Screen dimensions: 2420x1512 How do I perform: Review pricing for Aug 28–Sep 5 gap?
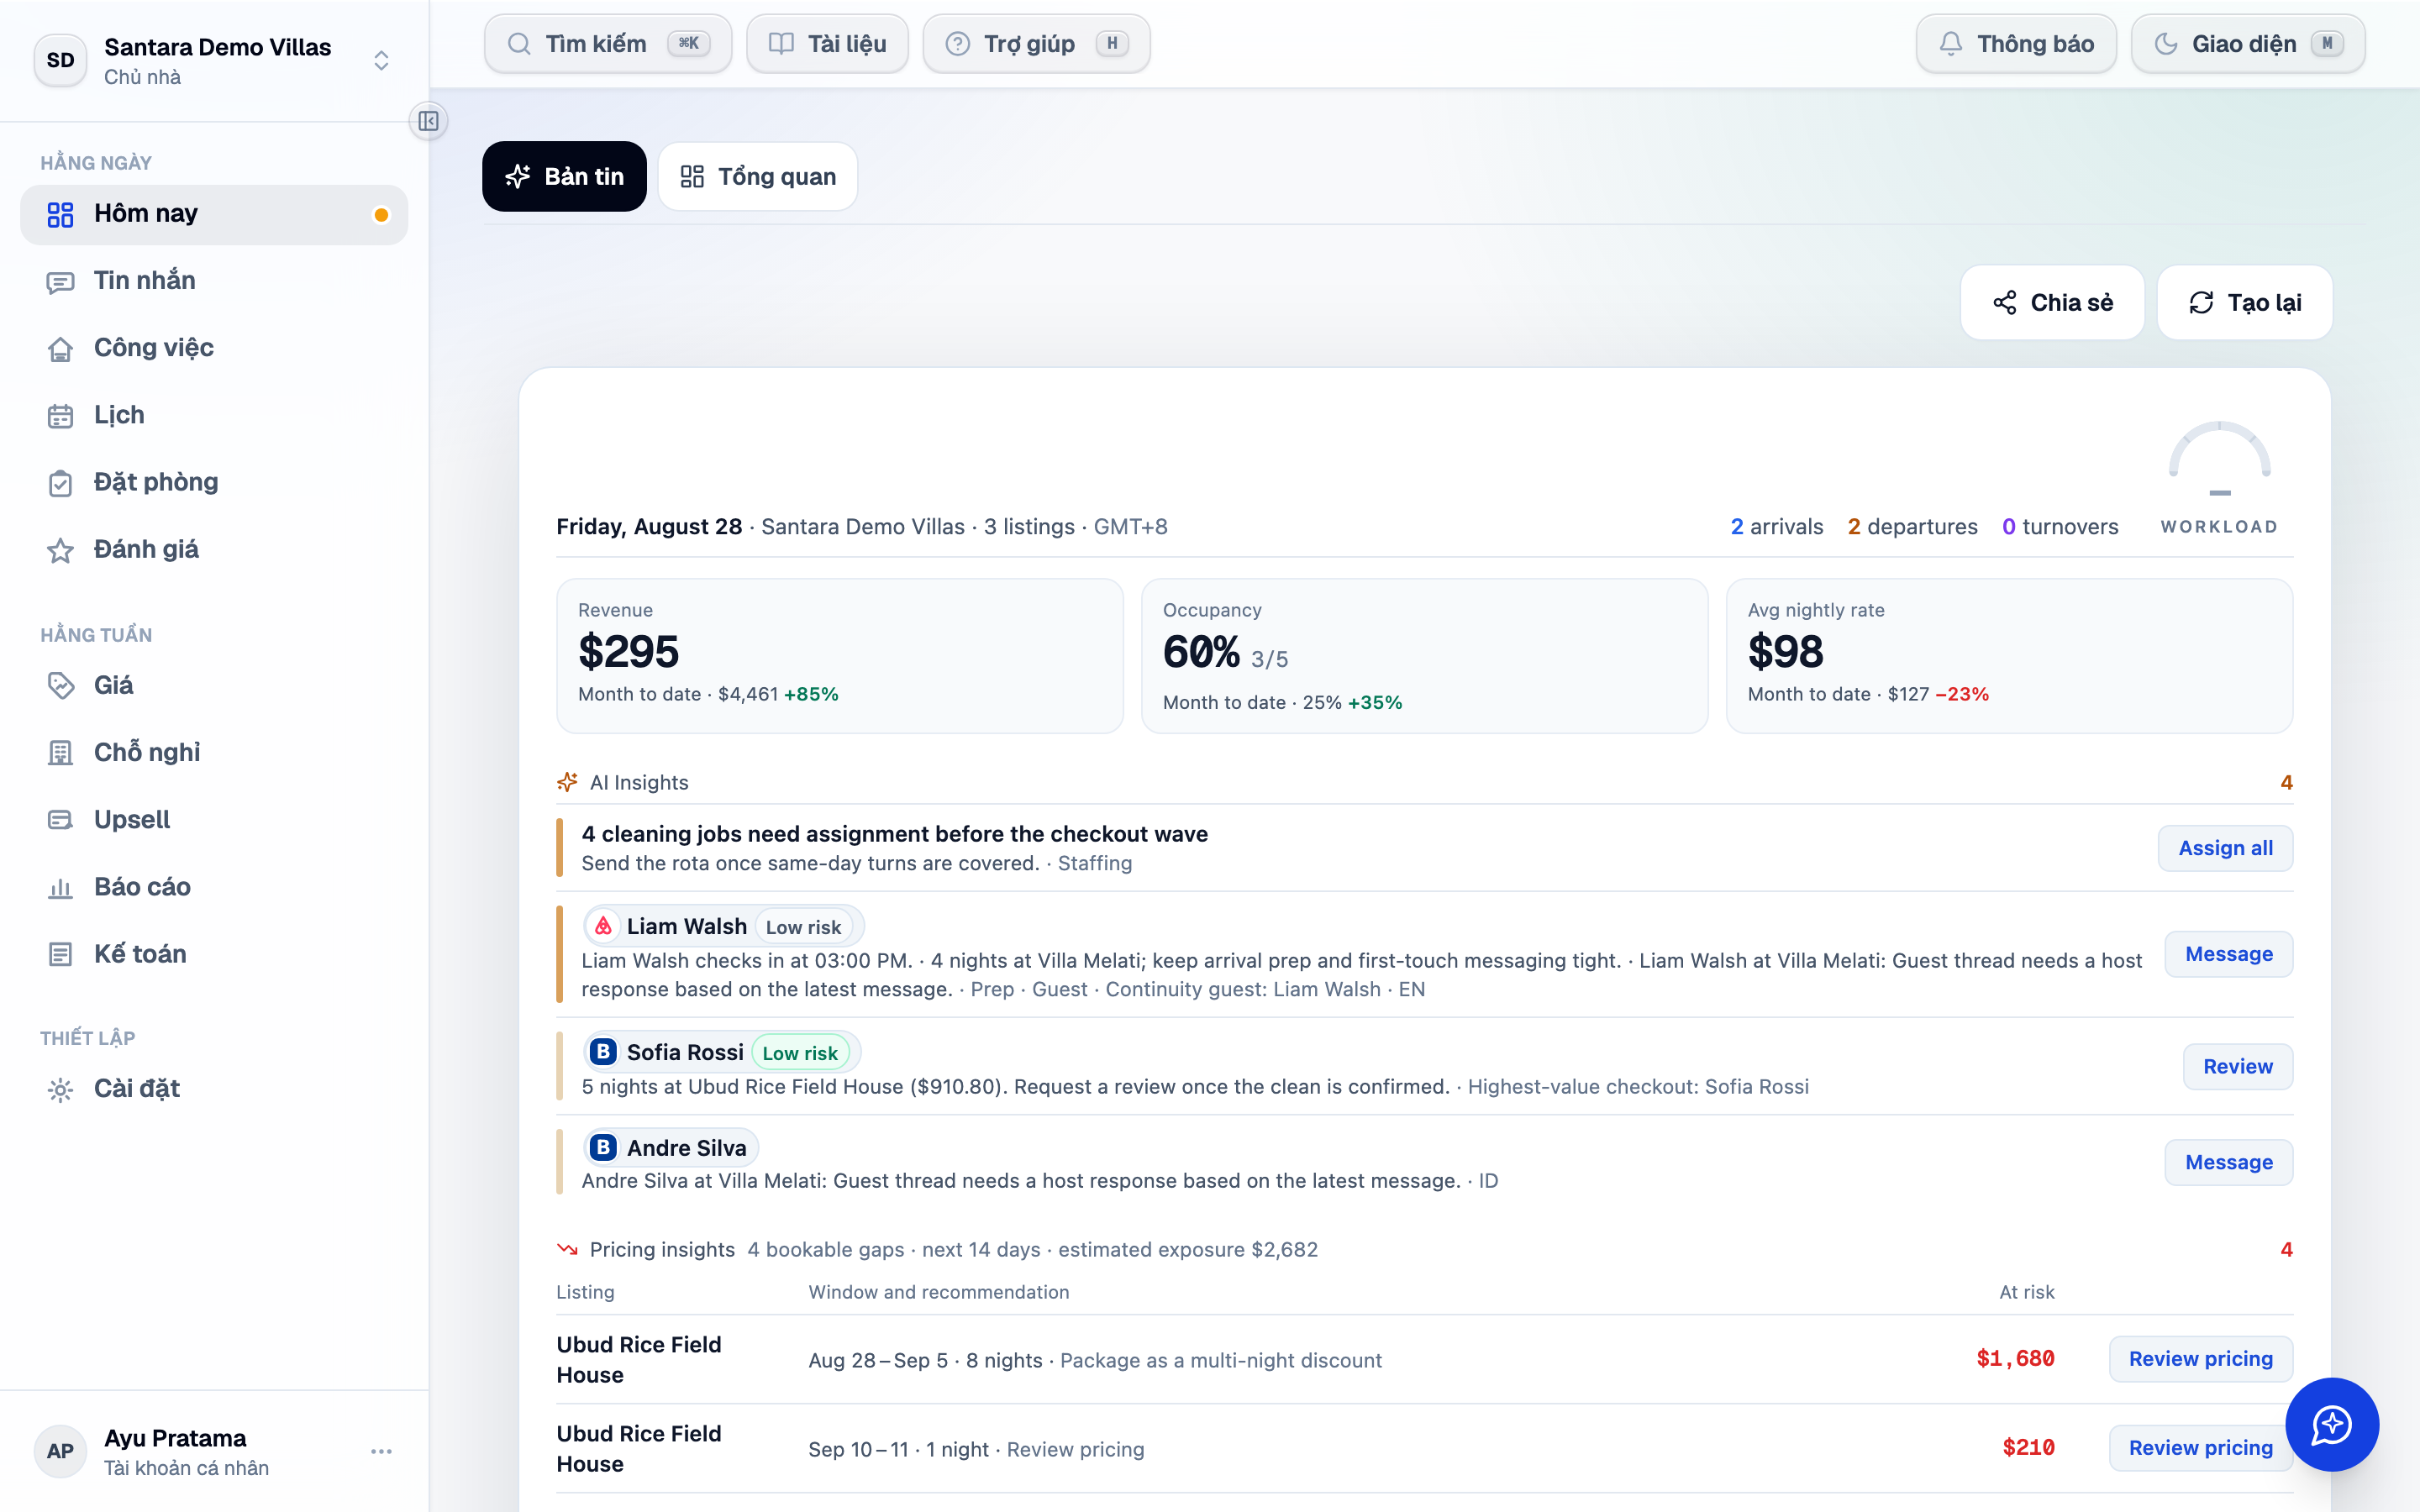2200,1359
